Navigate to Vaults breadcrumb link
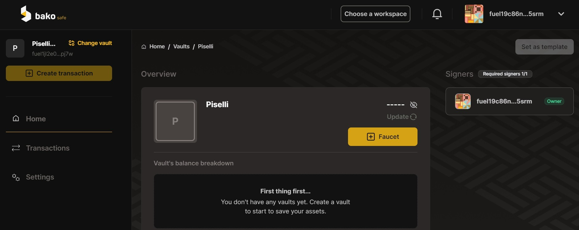The width and height of the screenshot is (579, 230). click(x=181, y=46)
